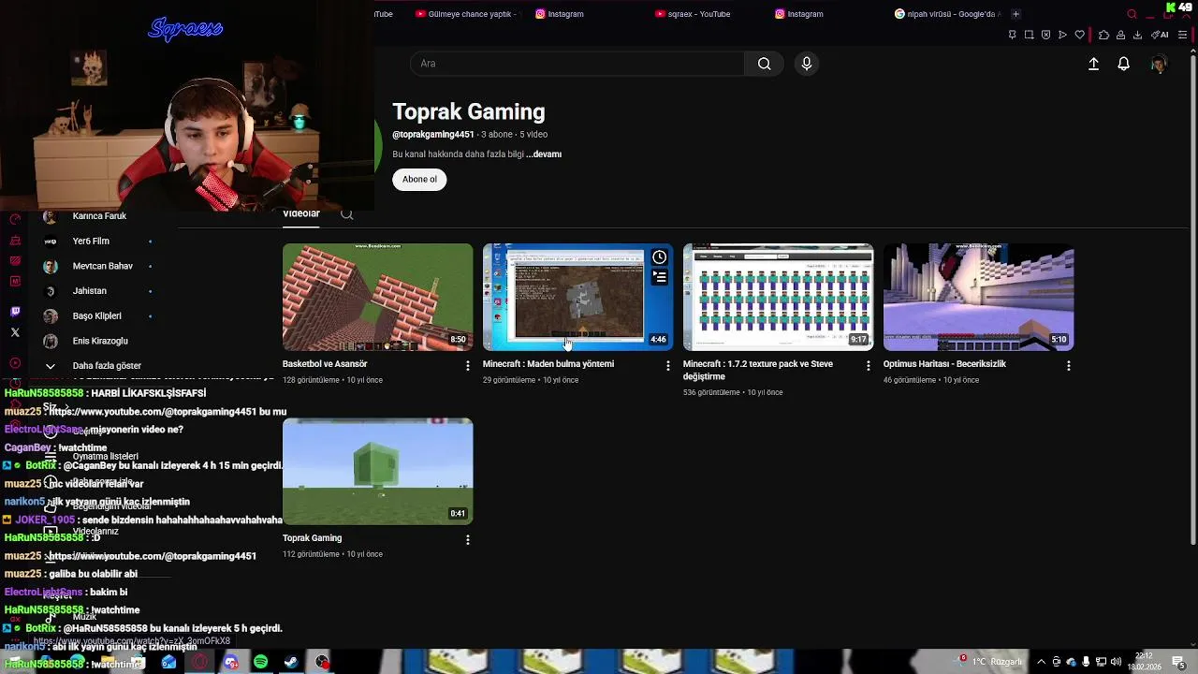Select the channel's Videolar tab

click(x=301, y=214)
